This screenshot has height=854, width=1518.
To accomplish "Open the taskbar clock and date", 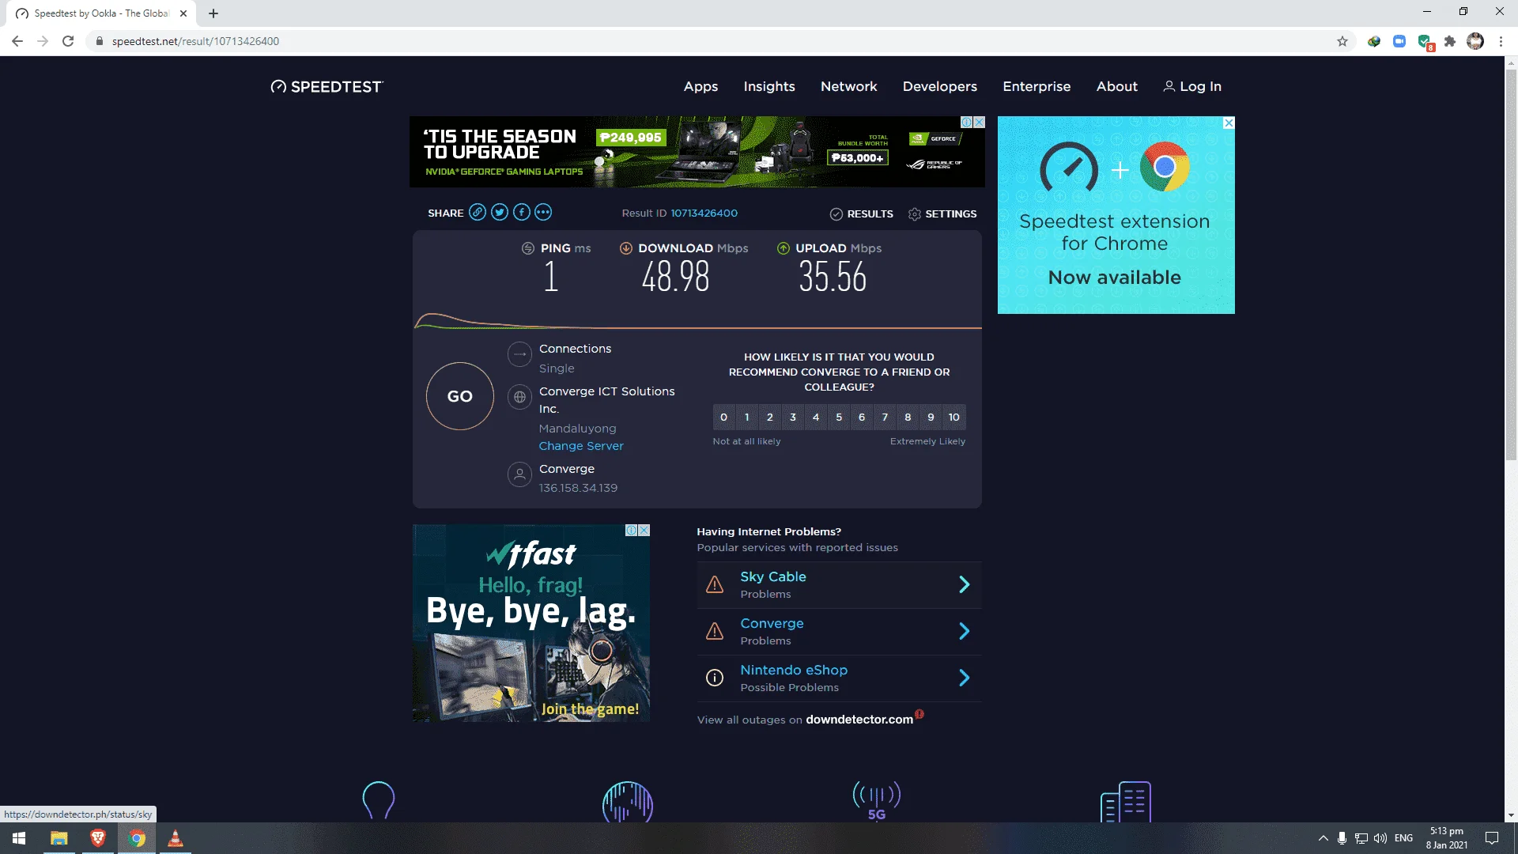I will (x=1447, y=838).
